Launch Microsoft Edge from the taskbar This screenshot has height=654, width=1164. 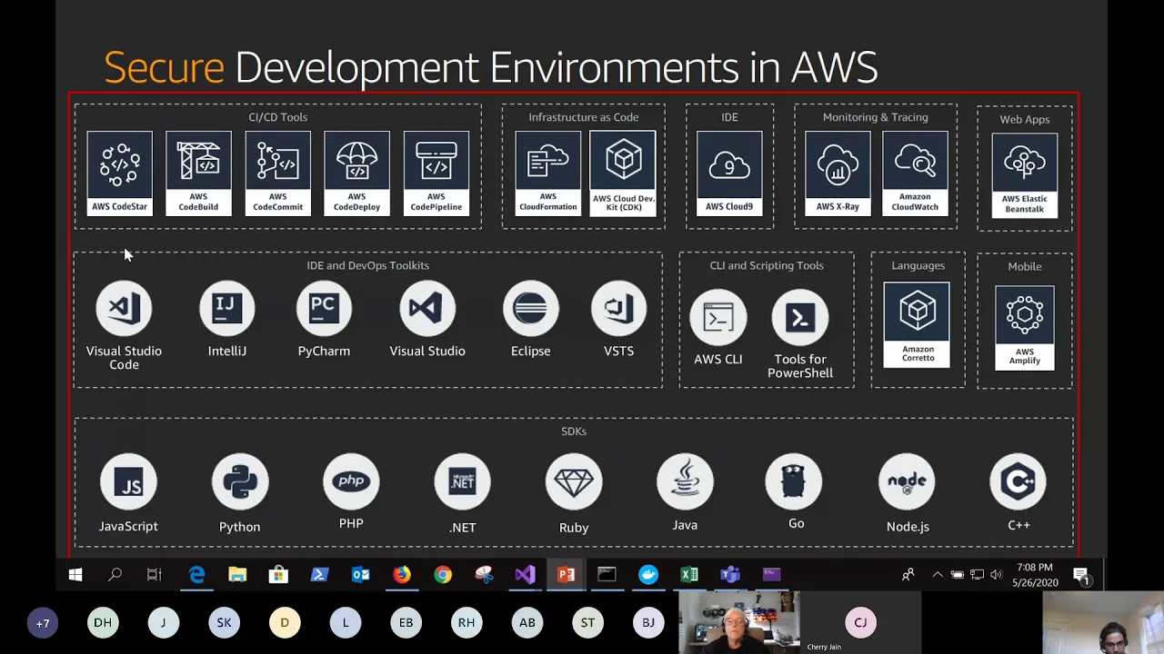196,574
